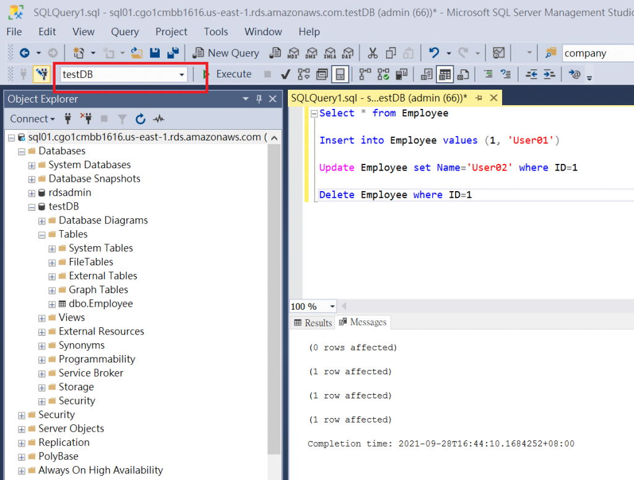
Task: Select the rdsadmin database in tree
Action: (69, 193)
